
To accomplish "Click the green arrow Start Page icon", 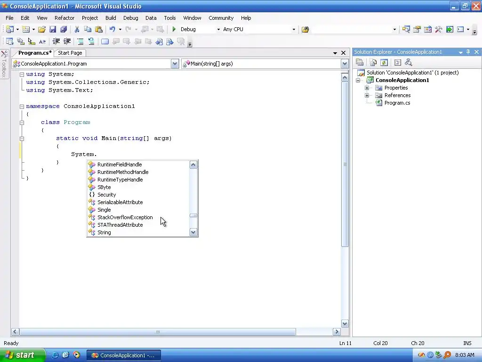I will point(450,29).
